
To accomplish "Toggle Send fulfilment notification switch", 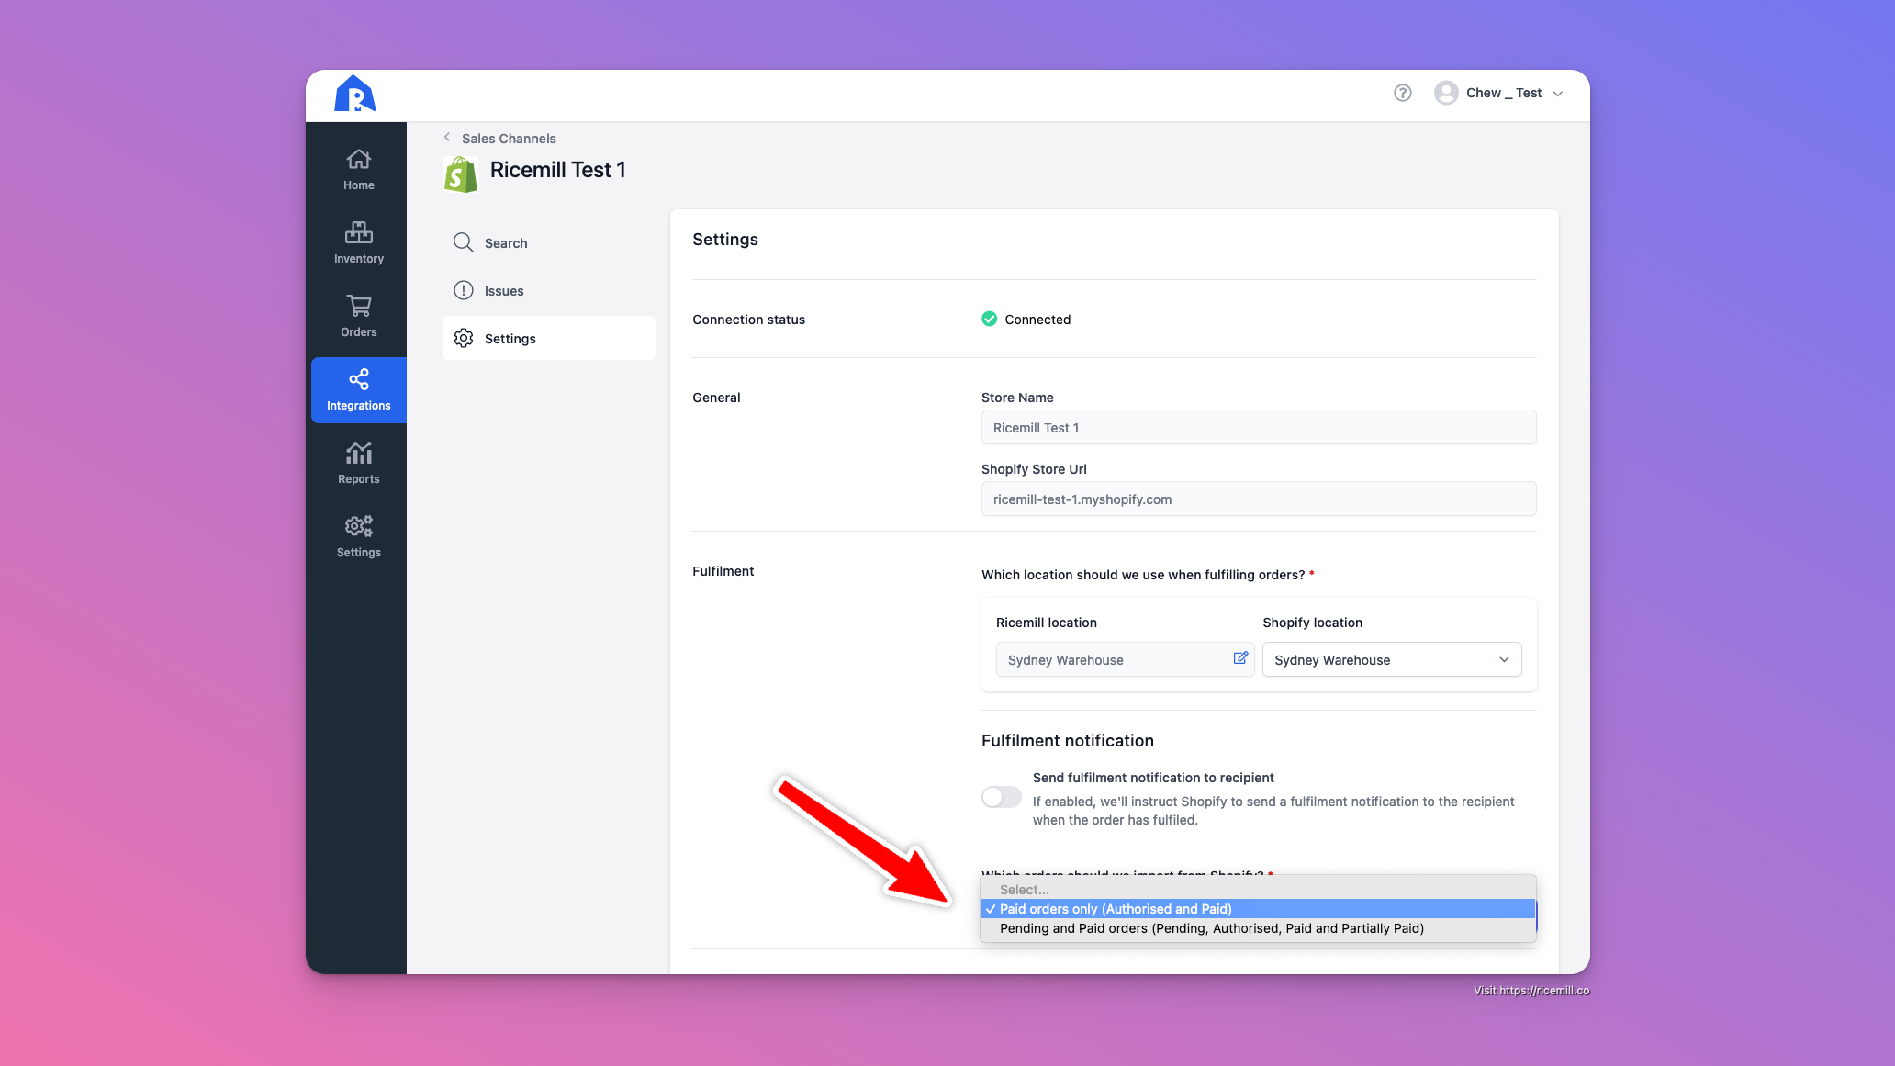I will [x=1001, y=797].
